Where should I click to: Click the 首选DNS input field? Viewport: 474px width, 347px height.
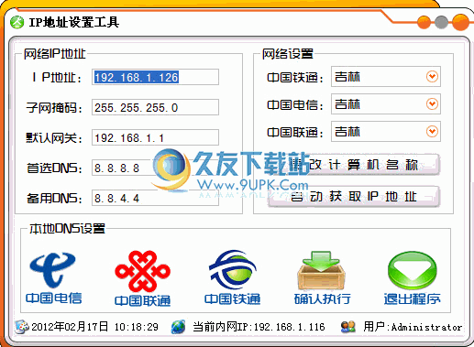click(x=155, y=168)
